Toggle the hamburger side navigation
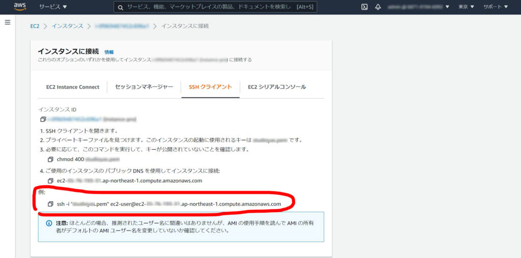Viewport: 521px width, 258px height. (x=8, y=22)
